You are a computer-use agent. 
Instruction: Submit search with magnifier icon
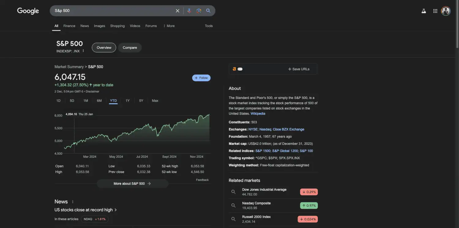(x=208, y=11)
